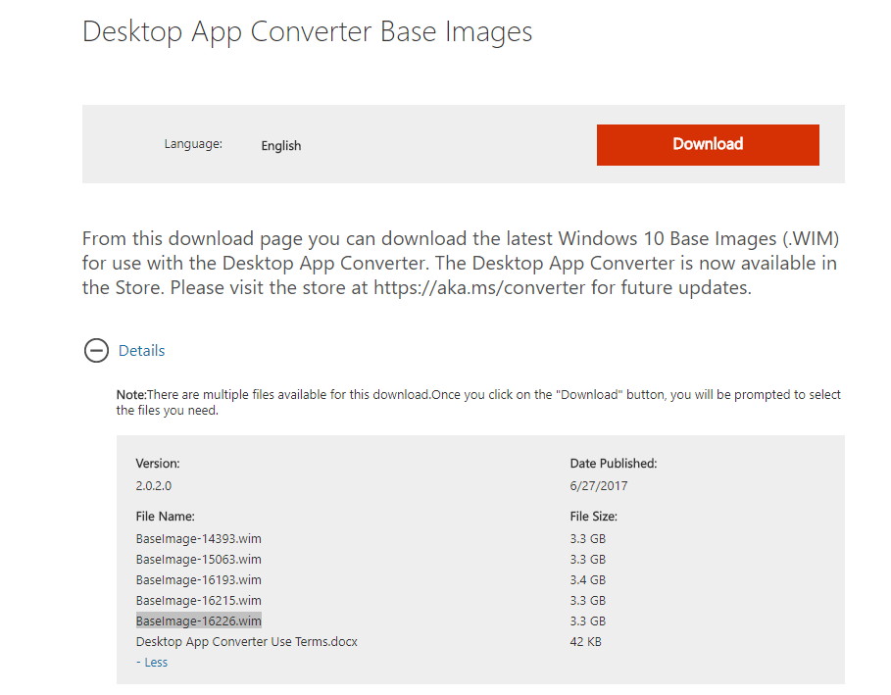Click the page title Desktop App Converter Base Images
The image size is (891, 695).
point(308,31)
